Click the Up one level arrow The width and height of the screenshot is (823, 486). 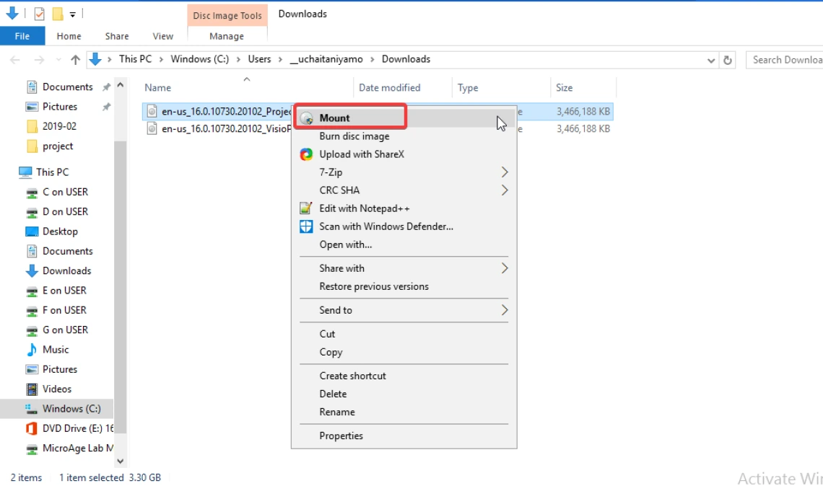76,60
